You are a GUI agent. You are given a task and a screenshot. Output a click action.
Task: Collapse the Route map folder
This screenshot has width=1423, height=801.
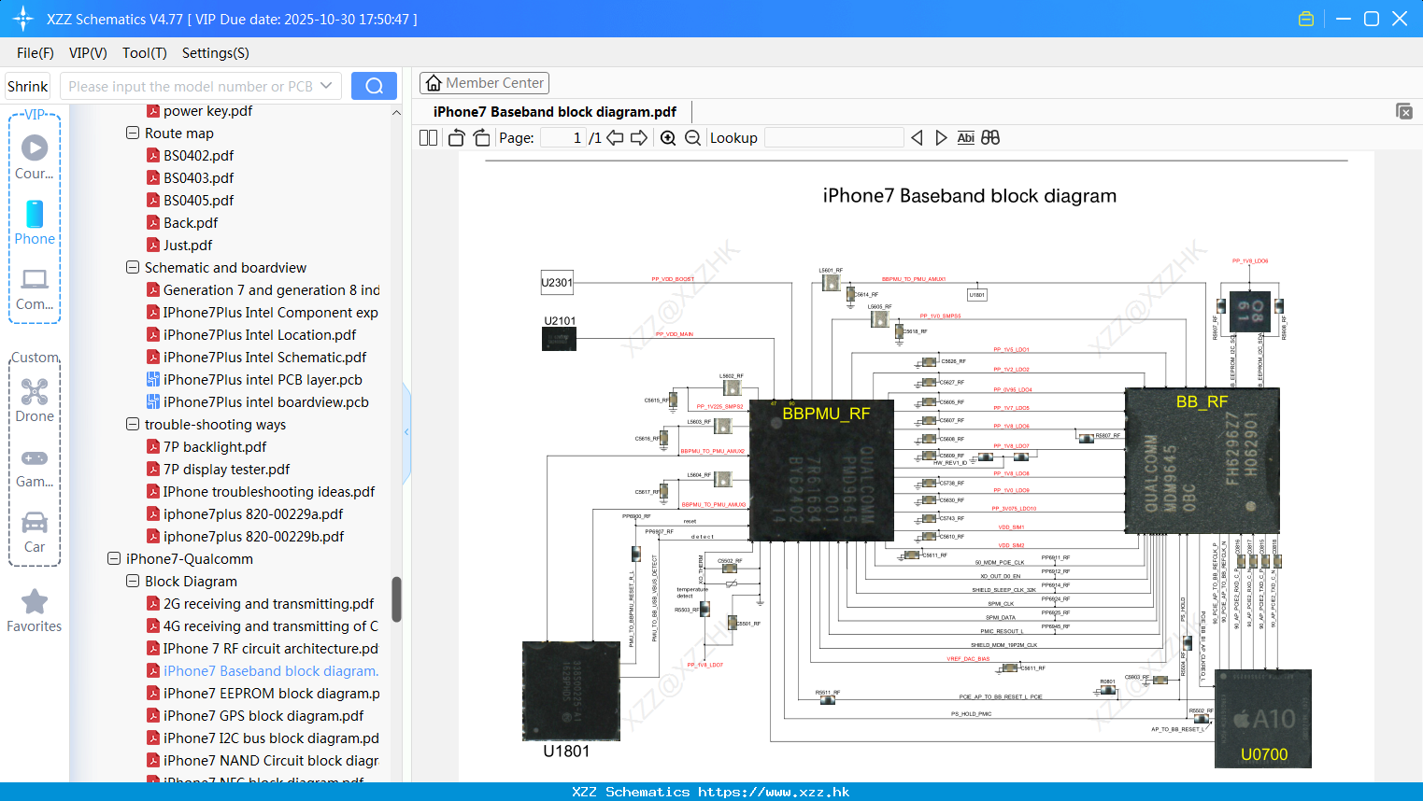[133, 133]
